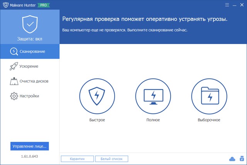
Task: Close the Malware Hunter window
Action: (242, 5)
